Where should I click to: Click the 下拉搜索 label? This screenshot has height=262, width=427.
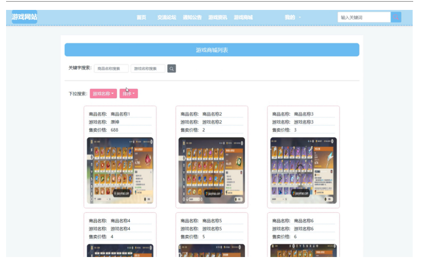tap(78, 94)
